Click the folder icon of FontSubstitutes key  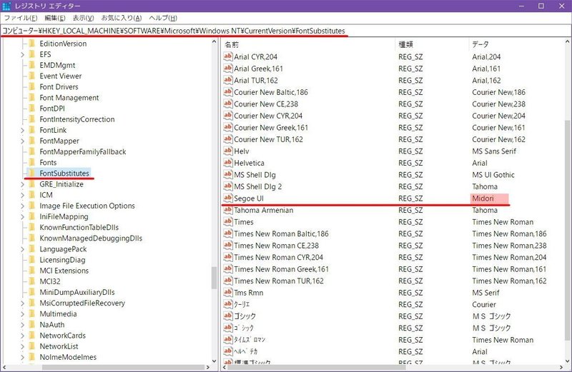31,173
